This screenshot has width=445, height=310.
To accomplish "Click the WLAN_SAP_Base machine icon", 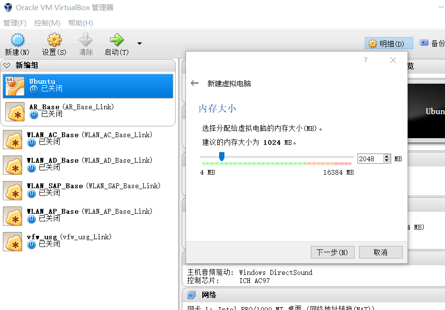I will 12,191.
